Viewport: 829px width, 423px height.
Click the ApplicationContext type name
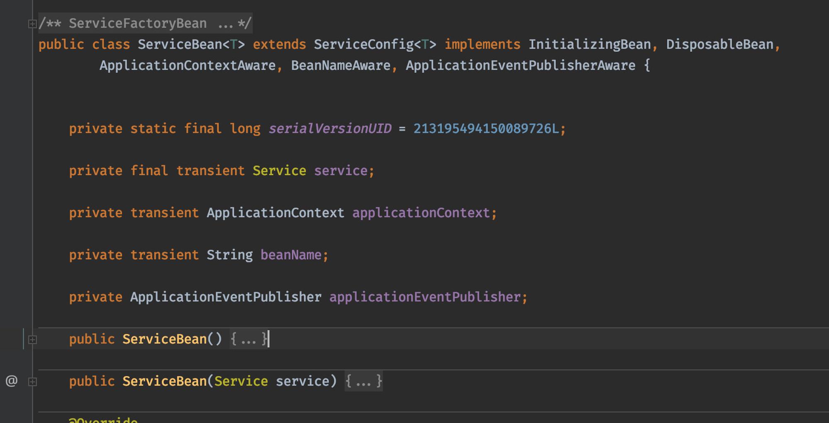(276, 213)
